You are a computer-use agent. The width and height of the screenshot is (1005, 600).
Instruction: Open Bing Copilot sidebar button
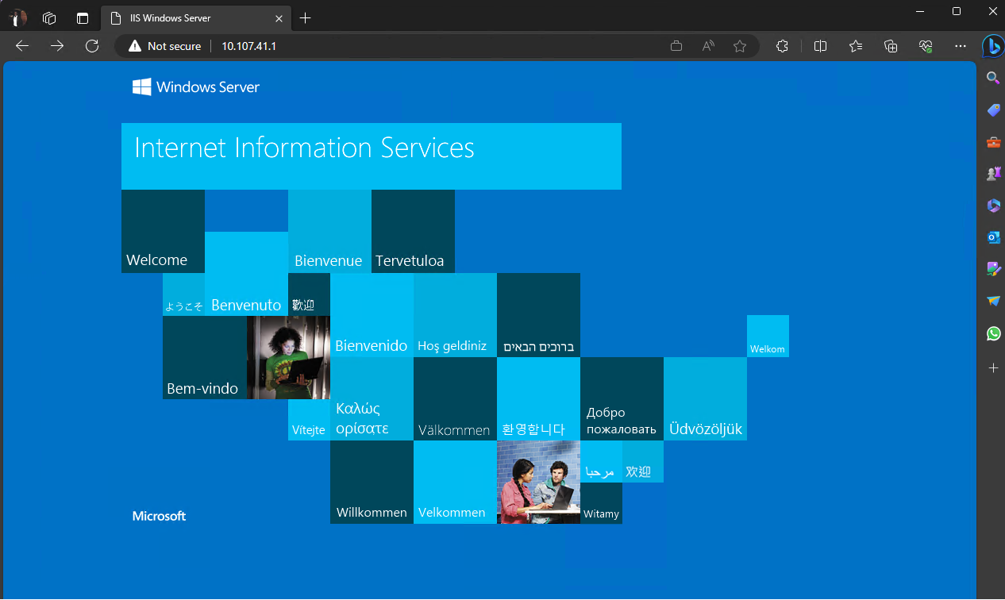pyautogui.click(x=992, y=46)
